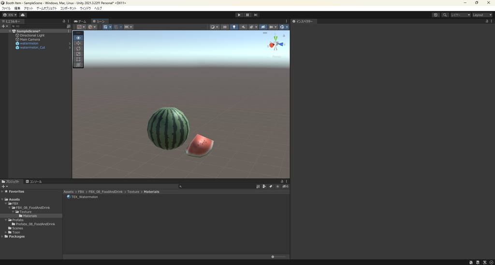This screenshot has width=495, height=265.
Task: Open the Layout dropdown
Action: [482, 15]
